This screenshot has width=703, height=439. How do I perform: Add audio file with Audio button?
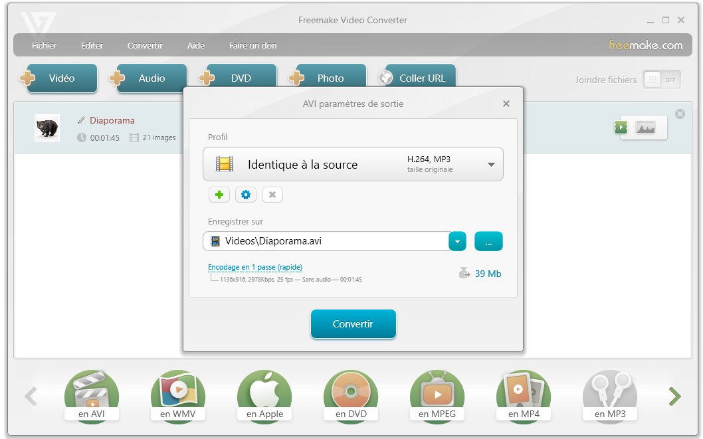pyautogui.click(x=148, y=78)
